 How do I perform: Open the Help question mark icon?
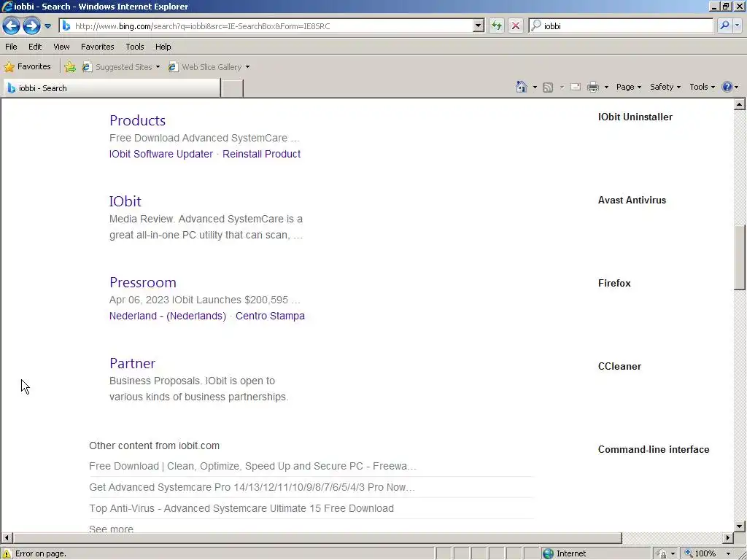click(727, 87)
